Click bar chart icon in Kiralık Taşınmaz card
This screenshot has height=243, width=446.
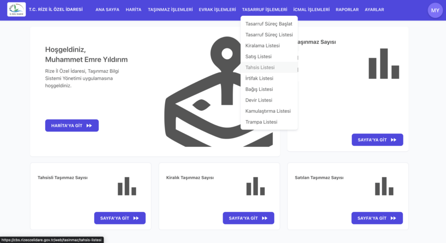tap(255, 186)
